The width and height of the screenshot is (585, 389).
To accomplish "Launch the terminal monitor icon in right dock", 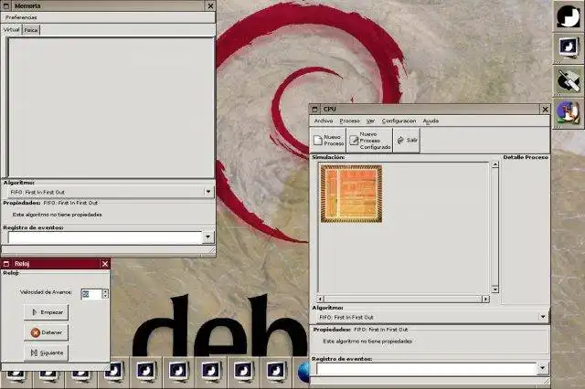I will coord(569,48).
